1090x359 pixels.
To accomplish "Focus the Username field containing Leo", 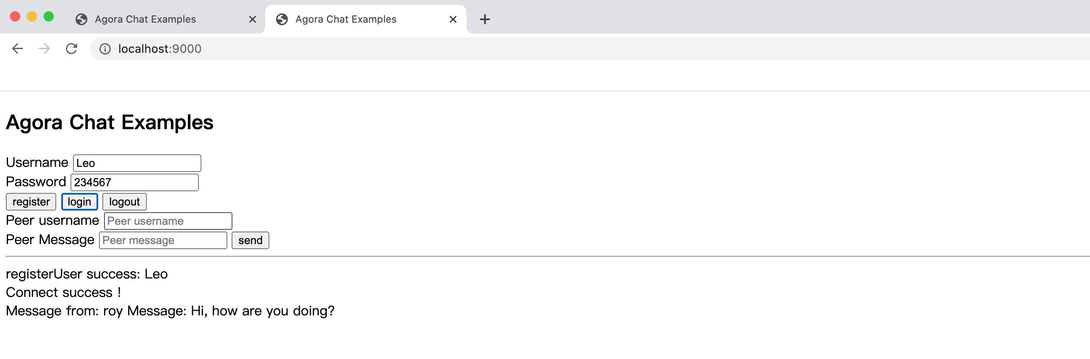I will (x=137, y=163).
